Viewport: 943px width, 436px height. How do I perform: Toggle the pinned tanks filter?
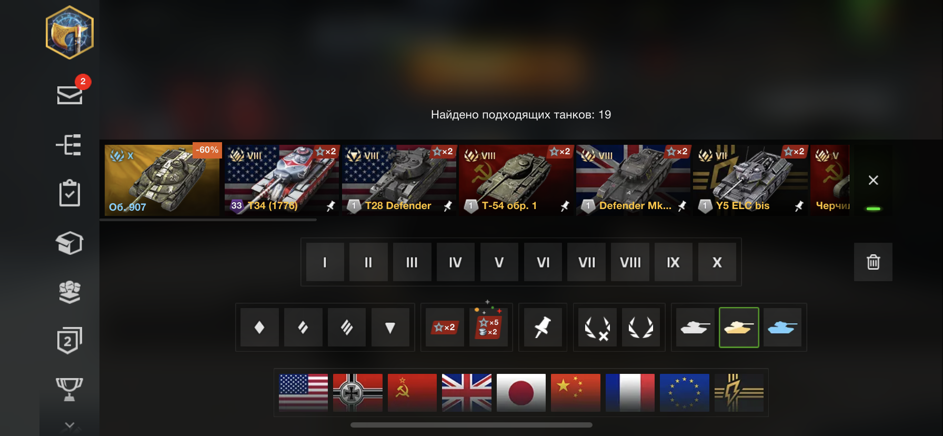(x=543, y=328)
